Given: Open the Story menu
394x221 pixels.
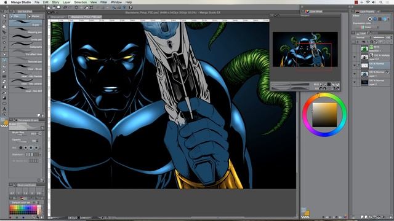Looking at the screenshot, I should [55, 2].
